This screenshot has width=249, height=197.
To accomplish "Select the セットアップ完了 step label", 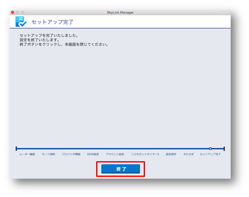I will 210,154.
